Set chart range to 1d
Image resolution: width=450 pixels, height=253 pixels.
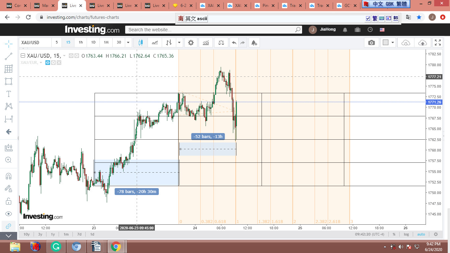point(92,234)
